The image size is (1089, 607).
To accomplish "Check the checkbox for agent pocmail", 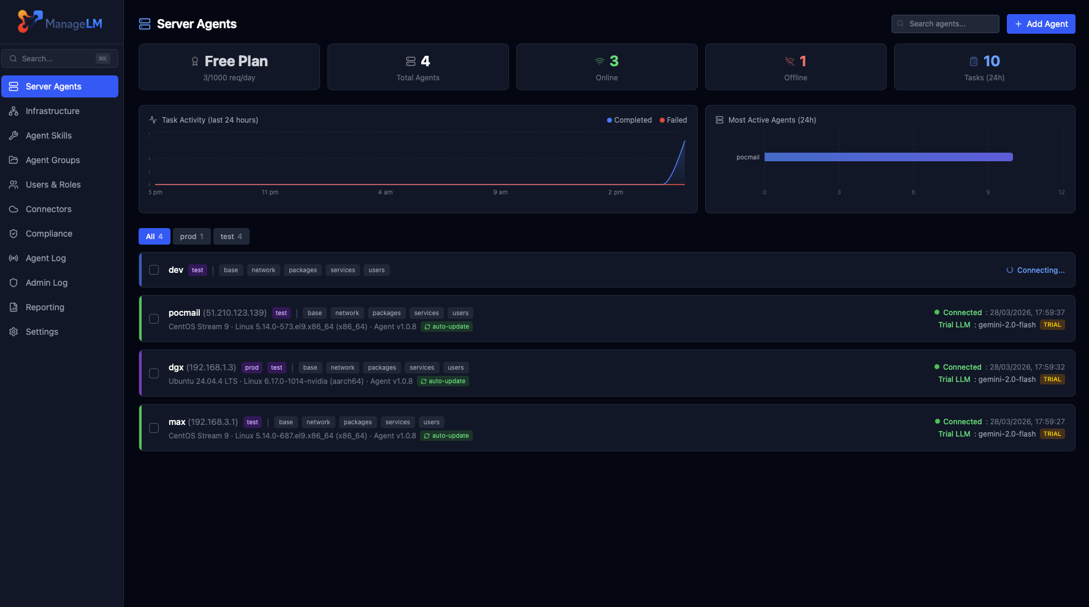I will click(154, 319).
